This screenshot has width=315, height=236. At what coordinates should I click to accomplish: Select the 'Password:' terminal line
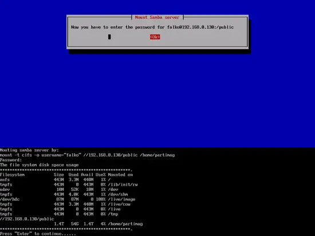pyautogui.click(x=11, y=160)
